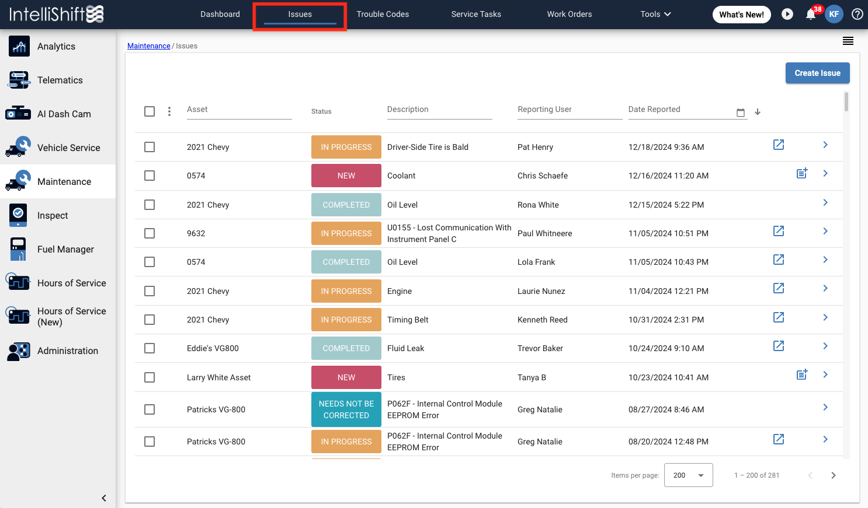Expand the Engine issue row chevron
Image resolution: width=868 pixels, height=508 pixels.
point(825,288)
